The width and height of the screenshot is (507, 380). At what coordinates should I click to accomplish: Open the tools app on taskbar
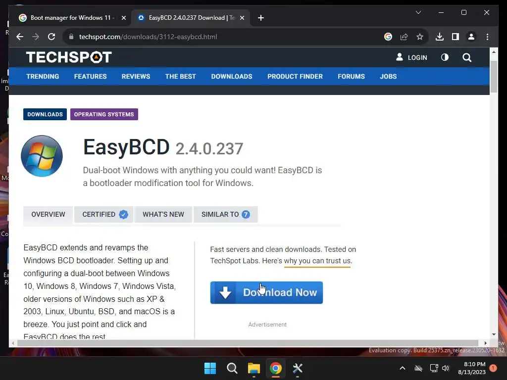pyautogui.click(x=298, y=368)
